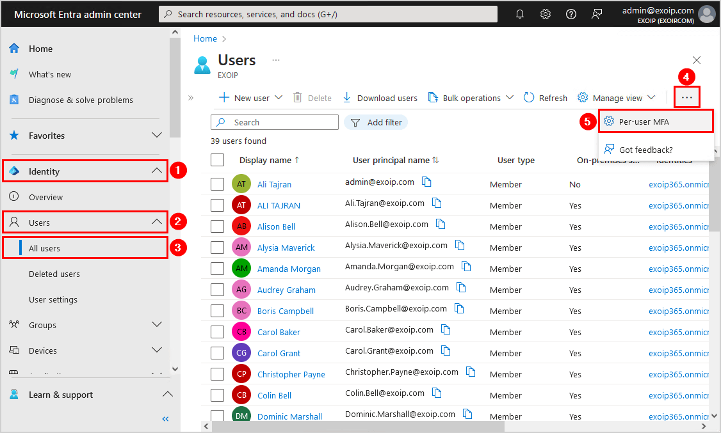Expand the New user dropdown
The width and height of the screenshot is (721, 433).
(279, 98)
